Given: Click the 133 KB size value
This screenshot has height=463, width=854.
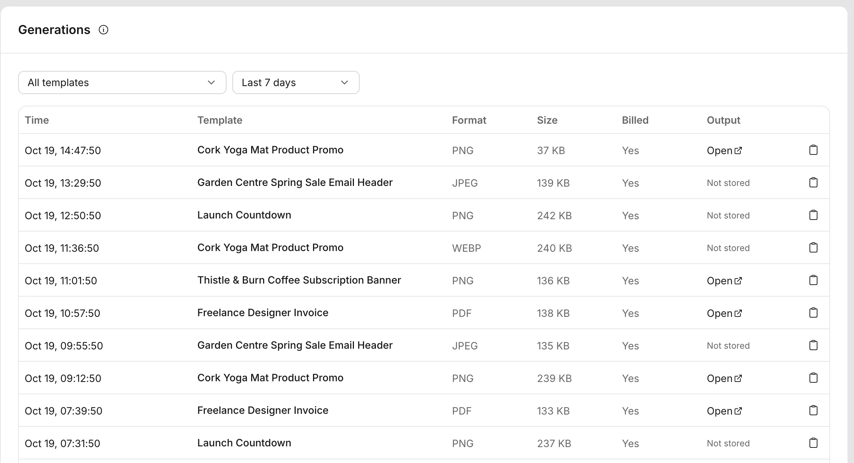Looking at the screenshot, I should tap(553, 411).
